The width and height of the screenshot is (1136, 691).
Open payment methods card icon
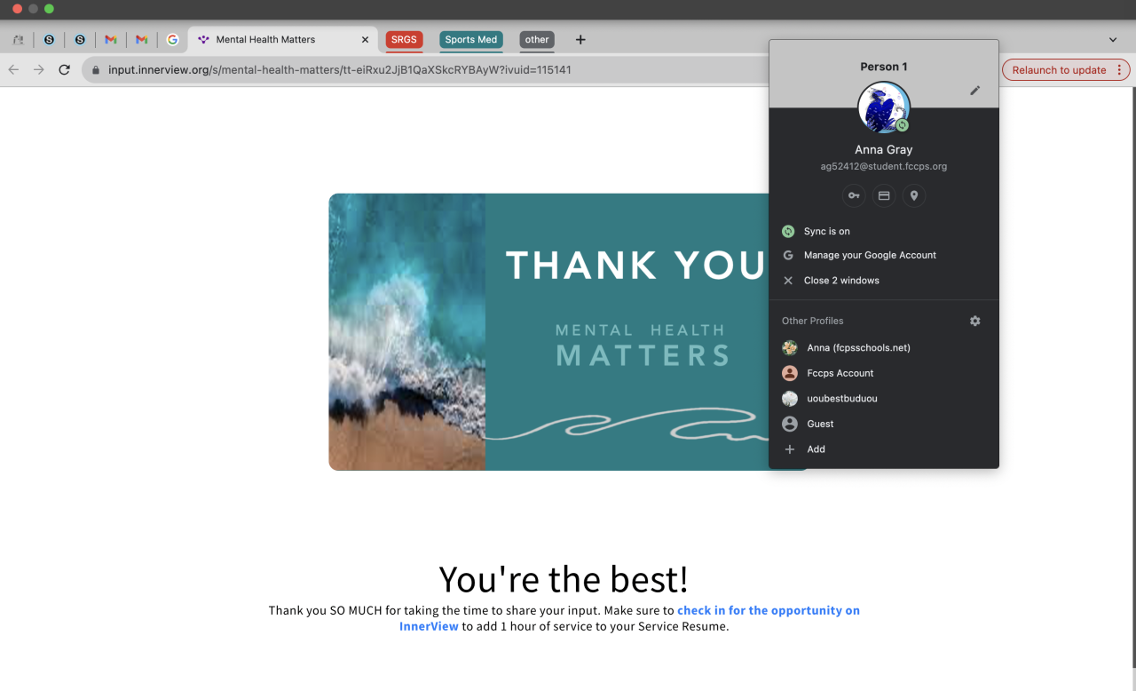(x=884, y=195)
